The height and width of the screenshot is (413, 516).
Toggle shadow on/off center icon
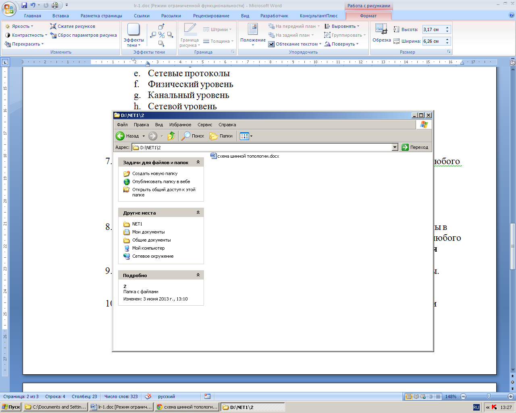tap(161, 35)
